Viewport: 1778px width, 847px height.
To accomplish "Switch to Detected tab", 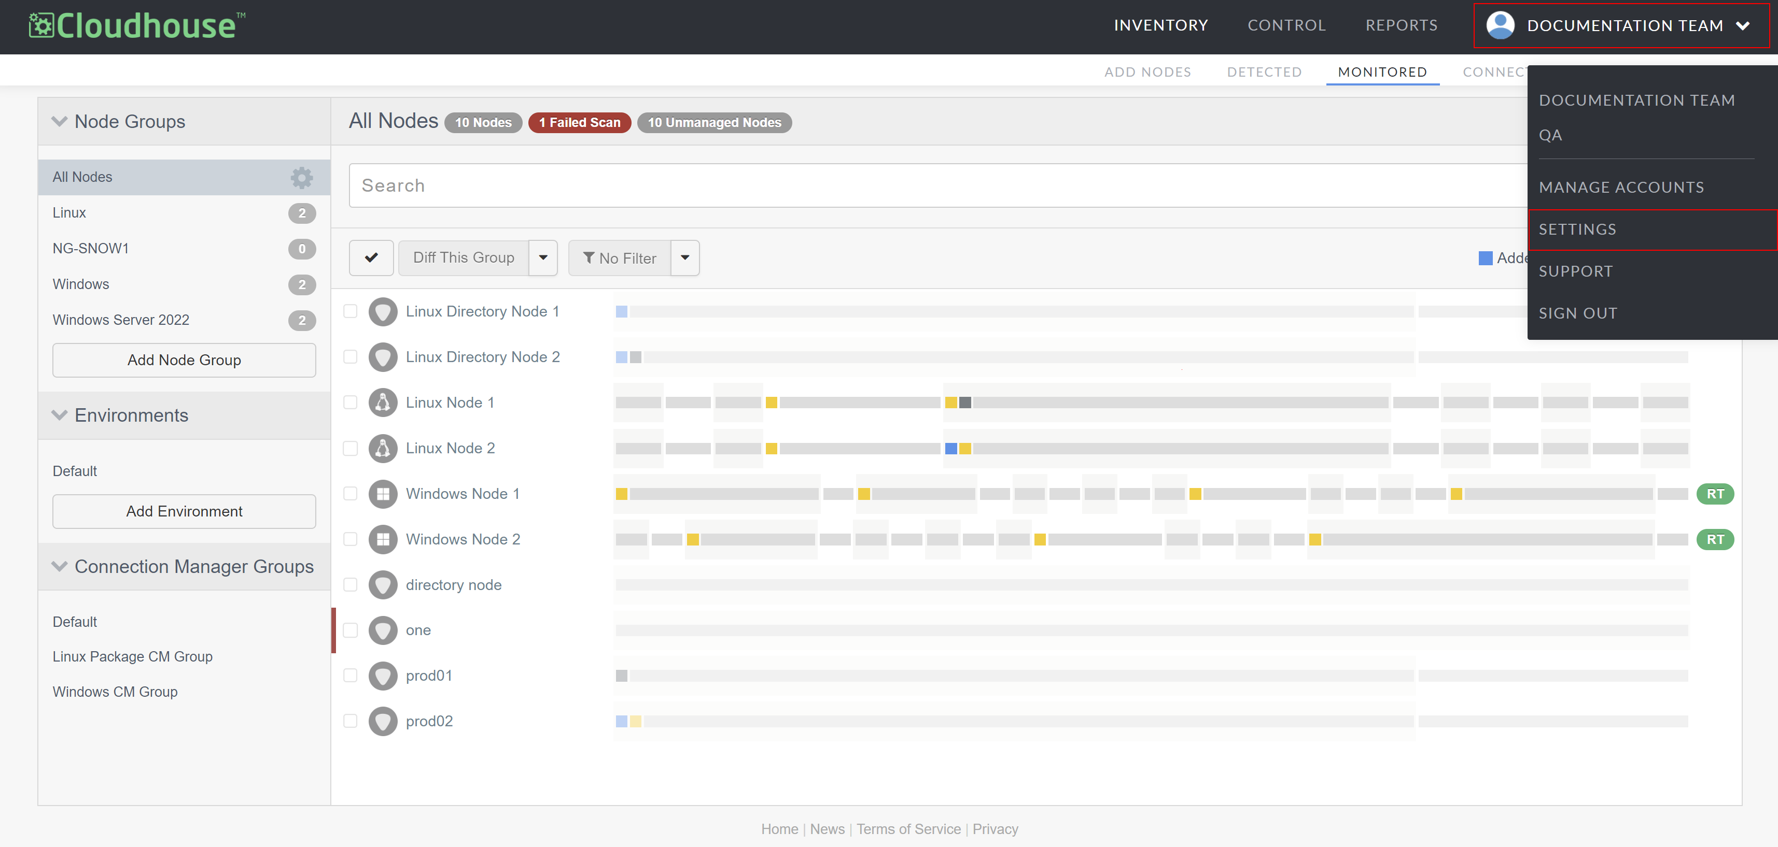I will tap(1264, 71).
